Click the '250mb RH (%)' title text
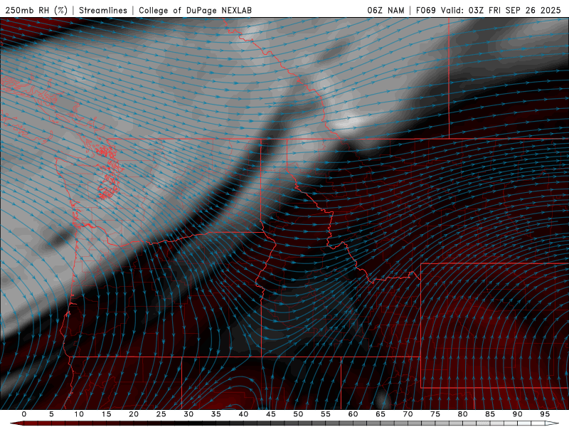Image resolution: width=569 pixels, height=427 pixels. tap(36, 10)
